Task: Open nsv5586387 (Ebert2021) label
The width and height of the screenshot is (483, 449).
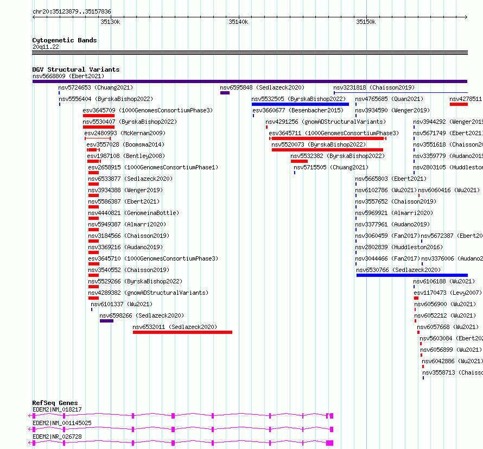Action: (124, 201)
